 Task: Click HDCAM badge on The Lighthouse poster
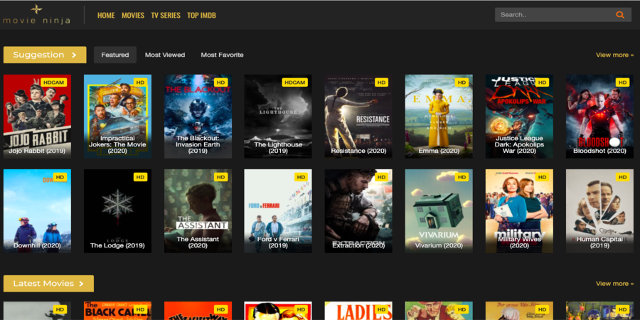pos(295,82)
